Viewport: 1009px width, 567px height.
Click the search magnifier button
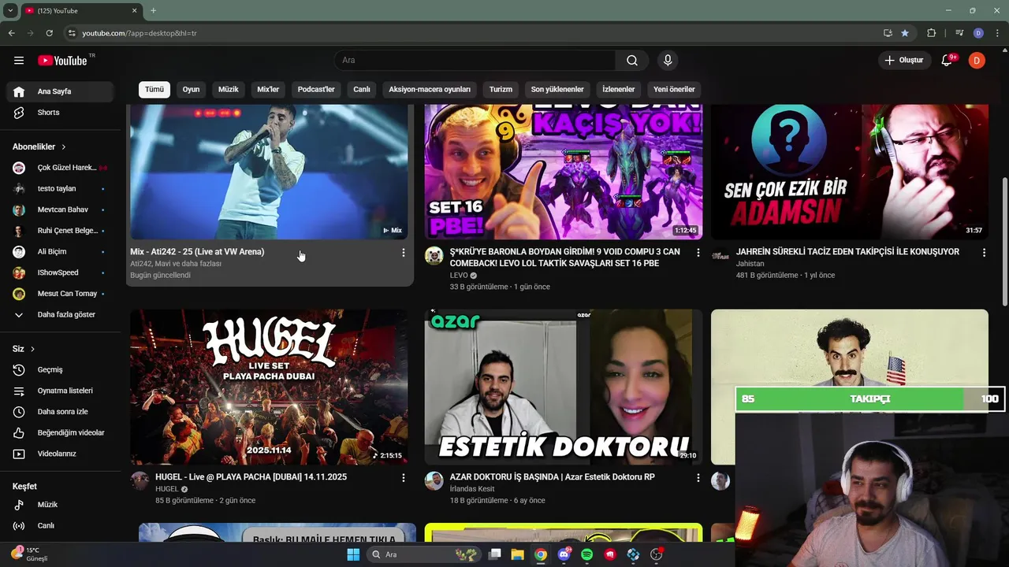click(632, 61)
